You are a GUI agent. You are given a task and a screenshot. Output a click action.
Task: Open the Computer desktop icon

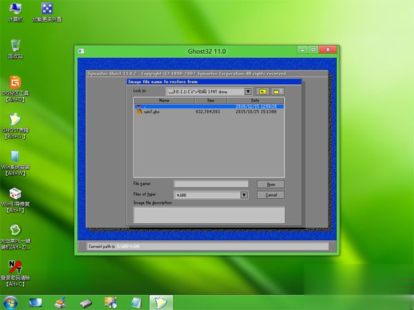tap(15, 10)
